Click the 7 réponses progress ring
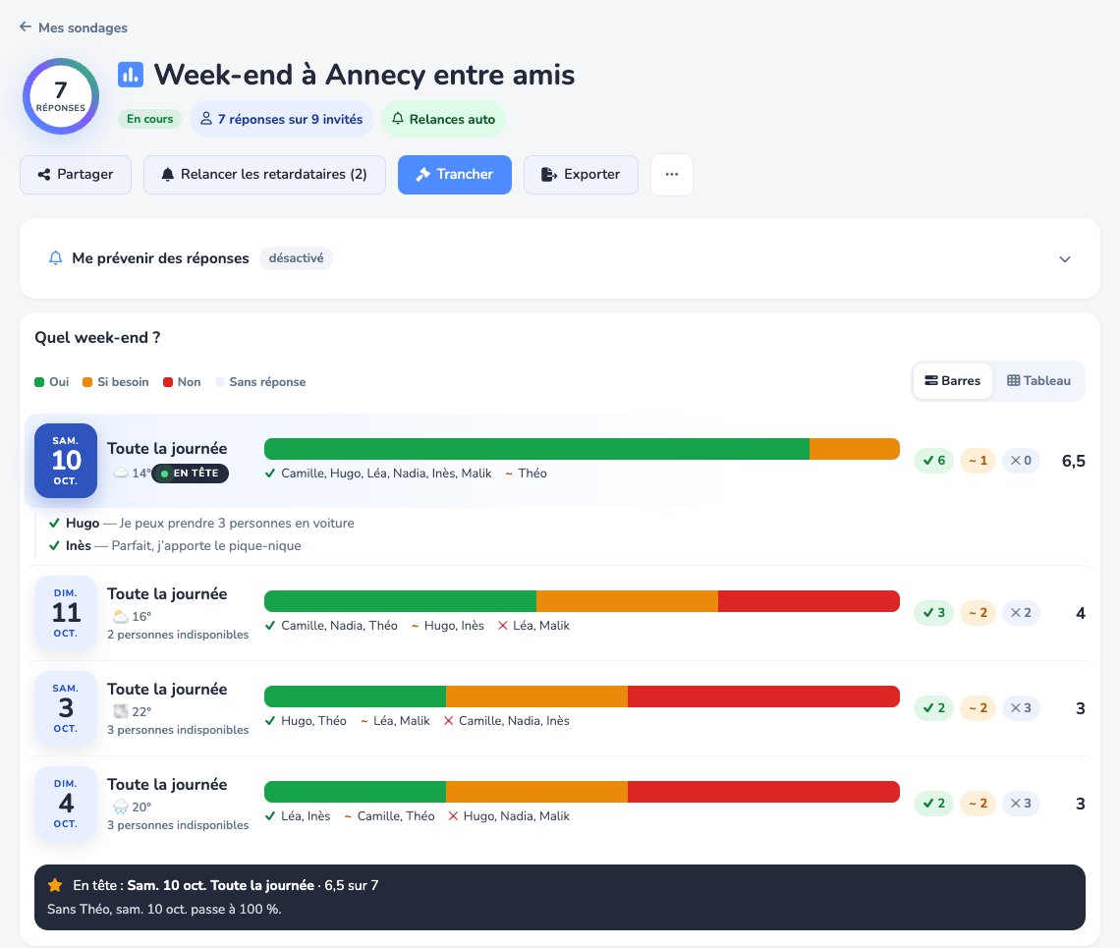The height and width of the screenshot is (948, 1120). click(x=61, y=96)
